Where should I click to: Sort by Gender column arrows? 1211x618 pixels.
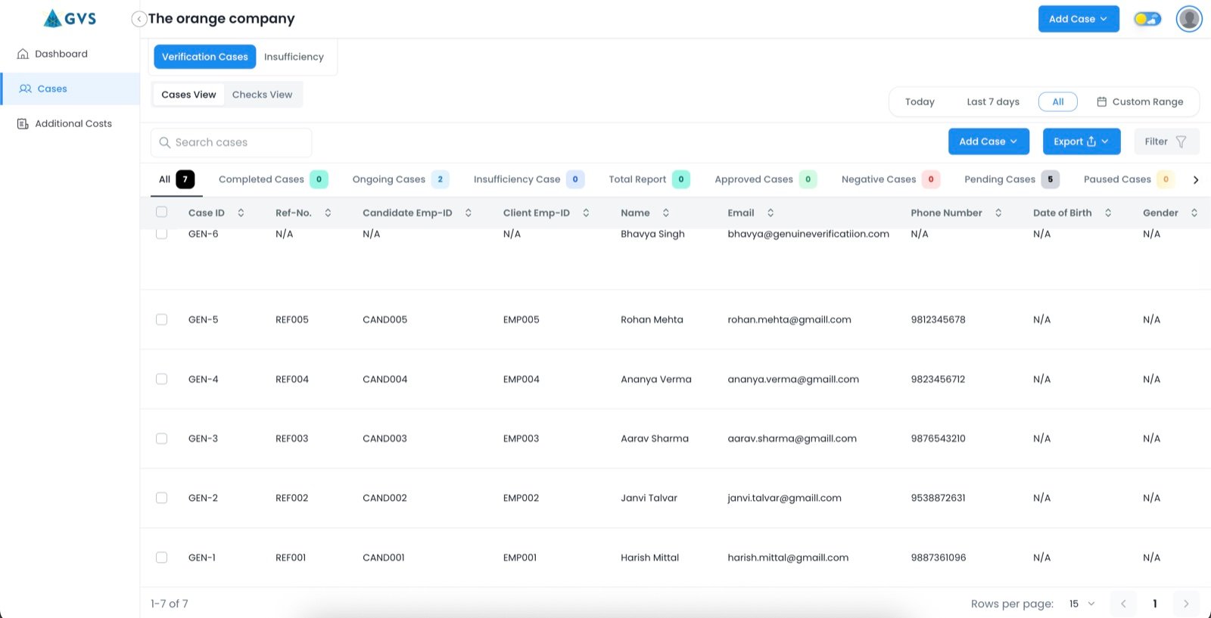(1194, 213)
